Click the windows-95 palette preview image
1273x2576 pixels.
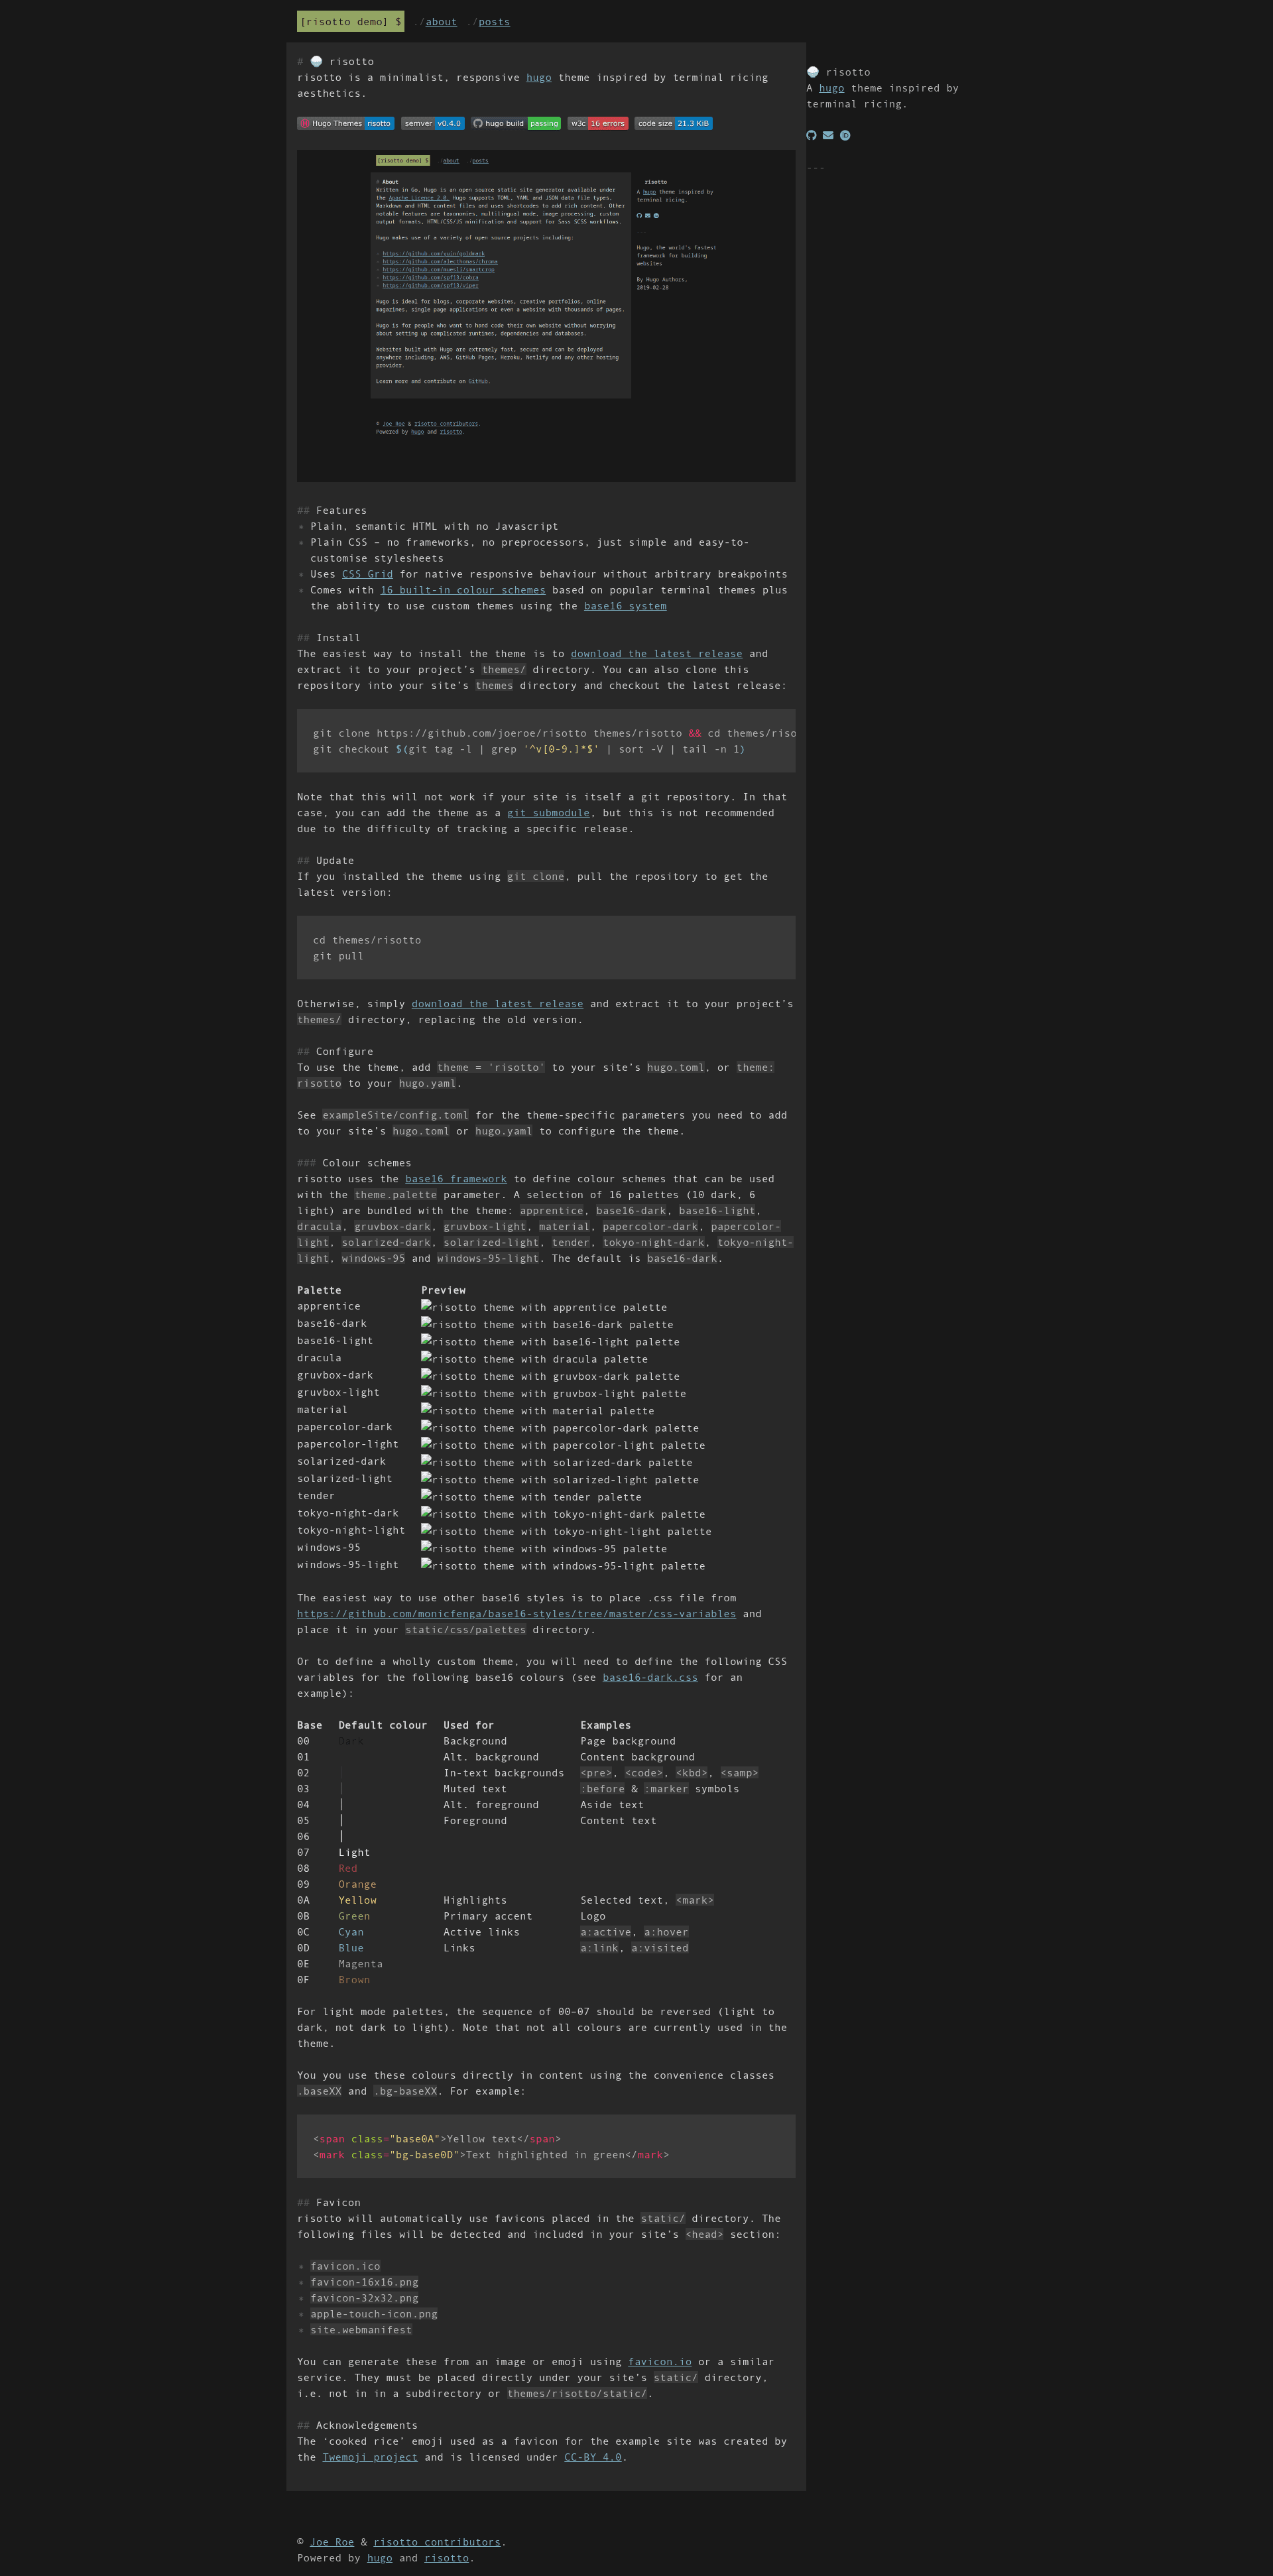[x=544, y=1548]
